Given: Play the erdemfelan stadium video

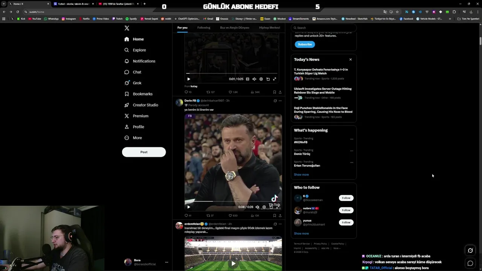Looking at the screenshot, I should 233,263.
